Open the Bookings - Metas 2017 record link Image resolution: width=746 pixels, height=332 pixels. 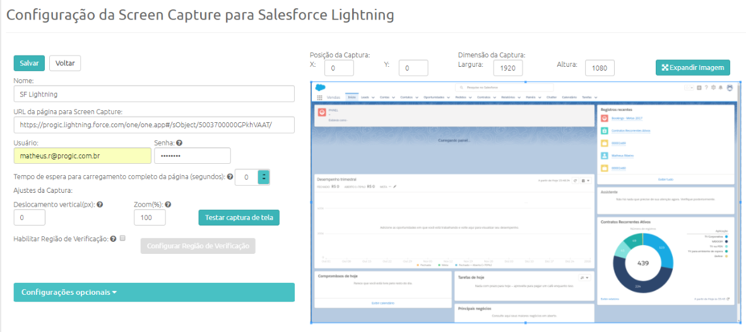tap(627, 118)
